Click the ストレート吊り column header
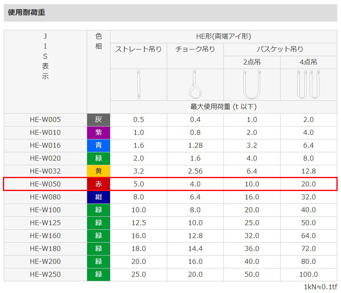This screenshot has height=293, width=341. point(138,49)
